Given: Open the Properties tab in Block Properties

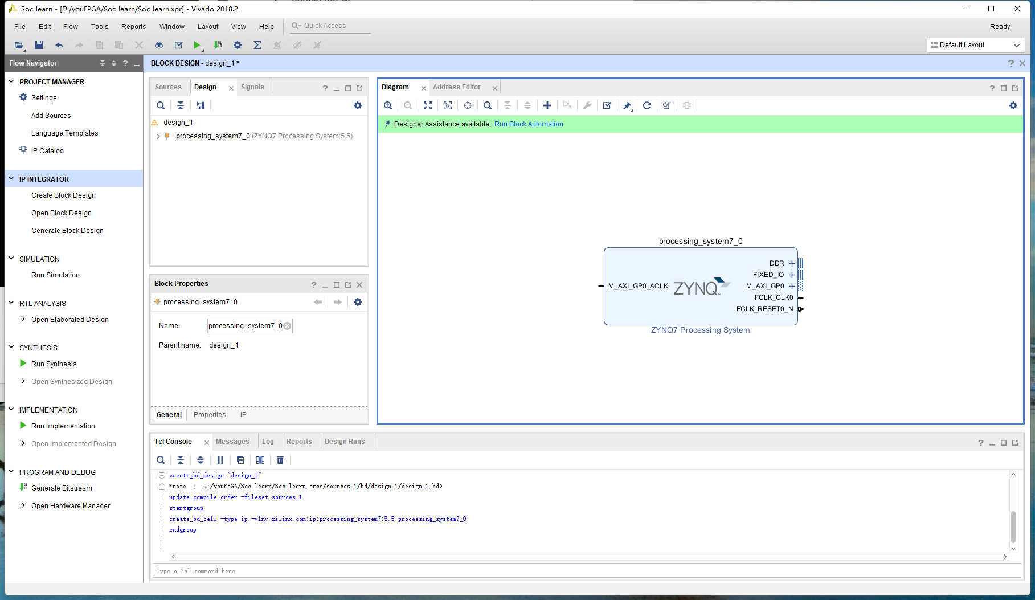Looking at the screenshot, I should pos(210,415).
